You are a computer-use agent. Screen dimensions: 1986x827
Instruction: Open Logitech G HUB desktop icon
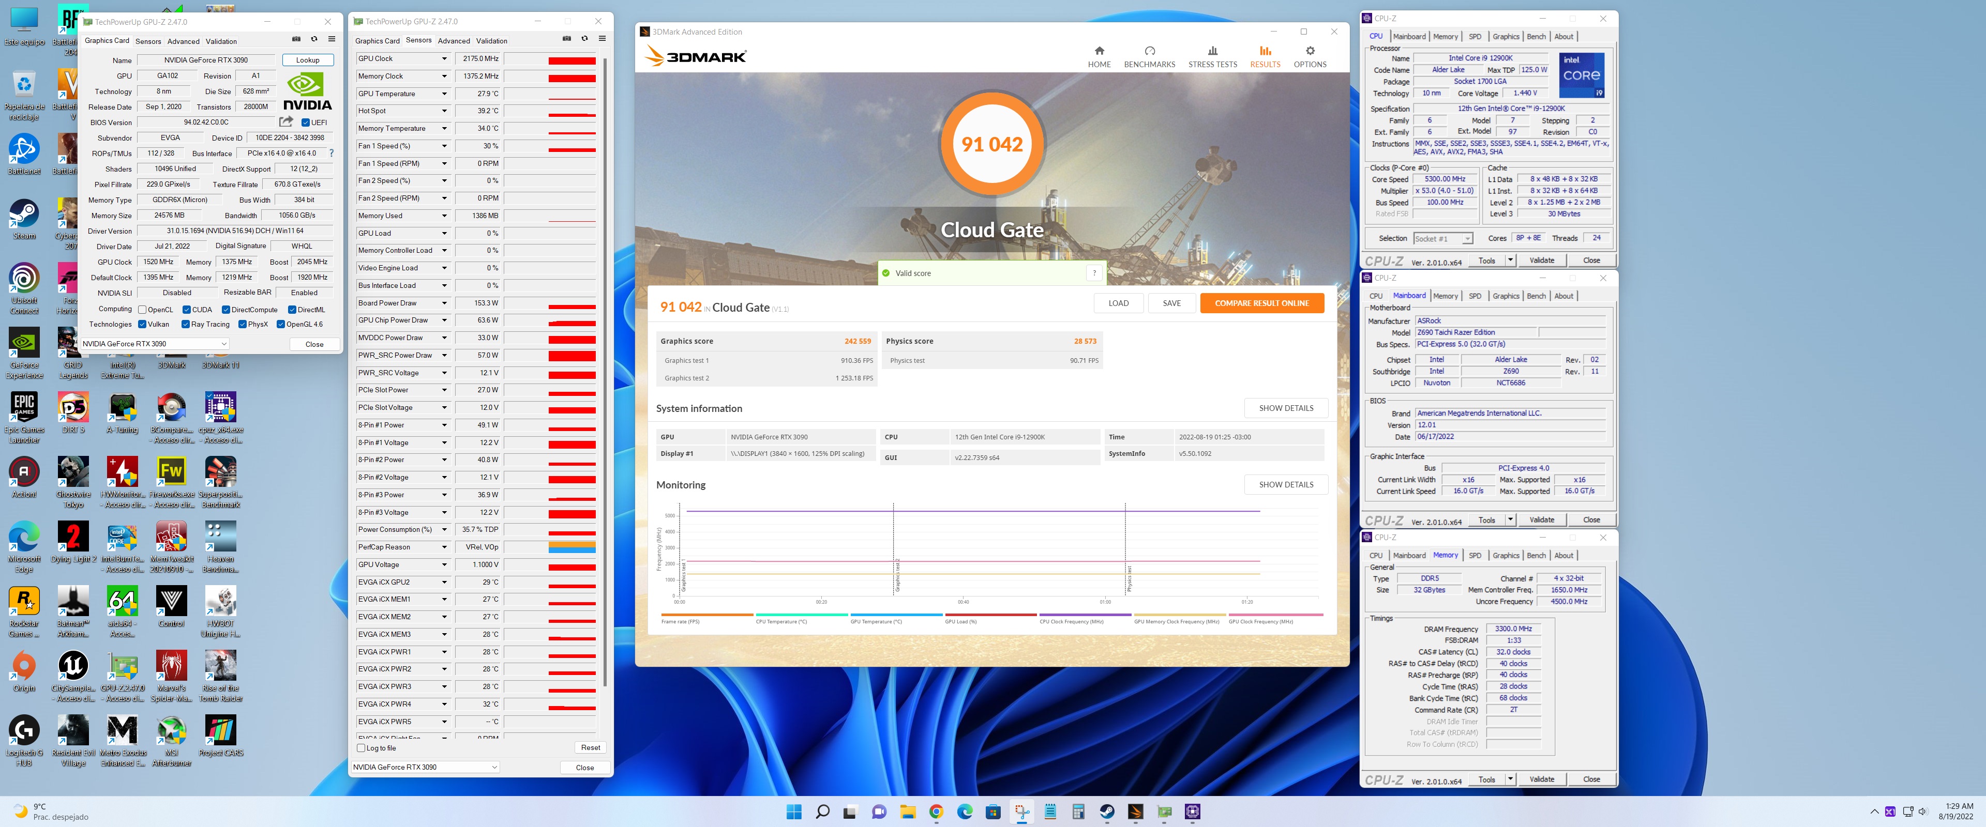pos(24,741)
